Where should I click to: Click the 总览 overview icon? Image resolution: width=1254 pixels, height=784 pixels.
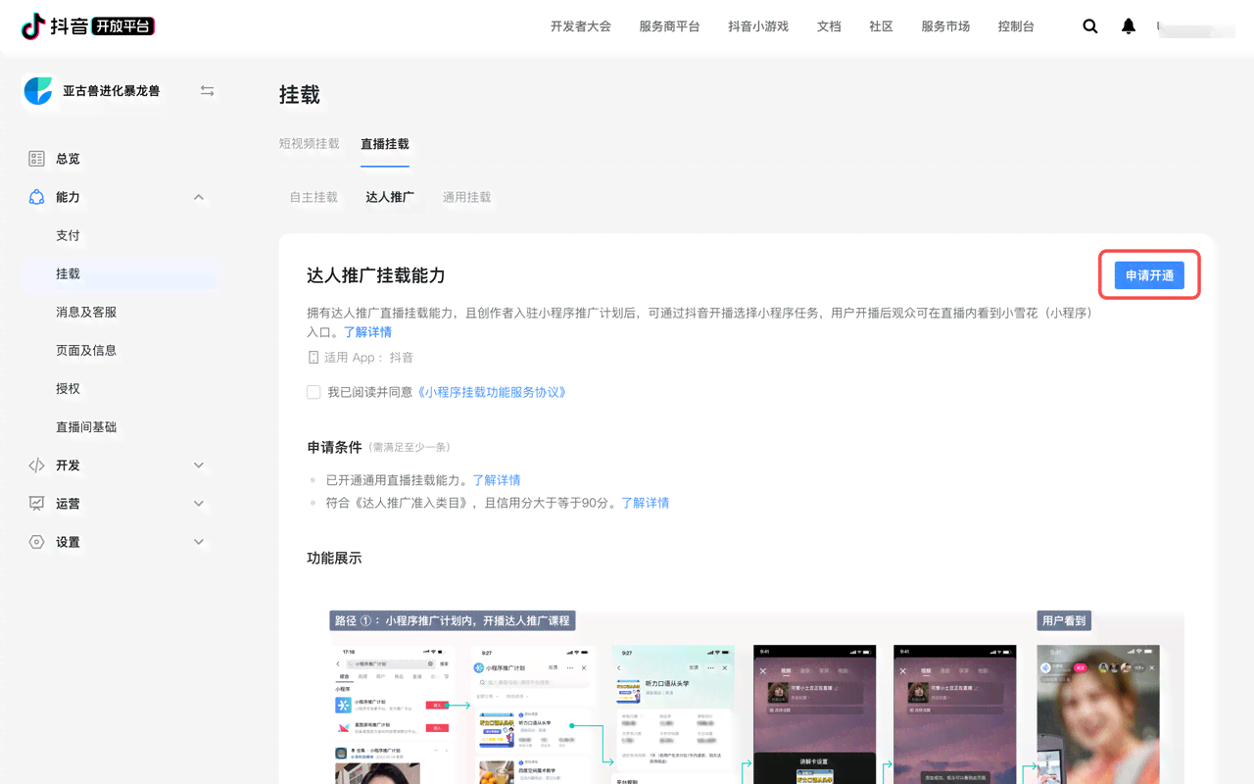pos(36,159)
